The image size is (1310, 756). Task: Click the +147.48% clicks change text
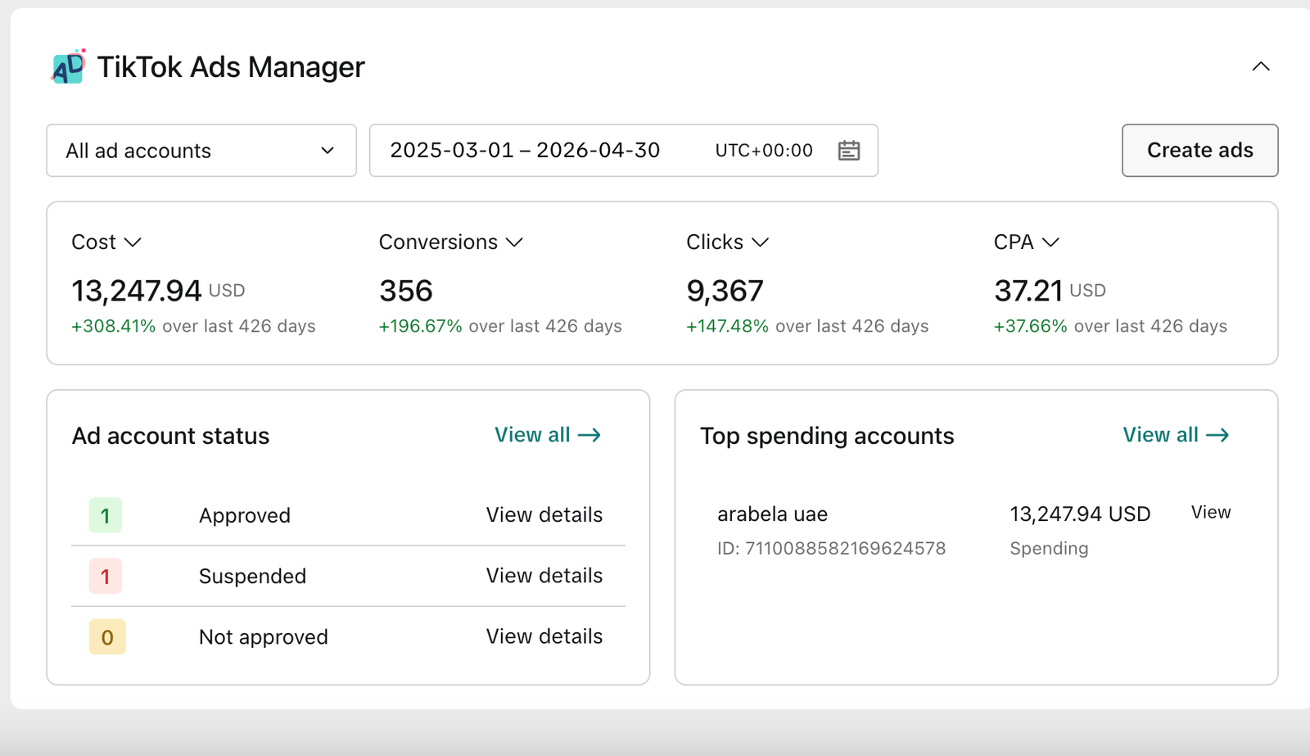(x=728, y=326)
